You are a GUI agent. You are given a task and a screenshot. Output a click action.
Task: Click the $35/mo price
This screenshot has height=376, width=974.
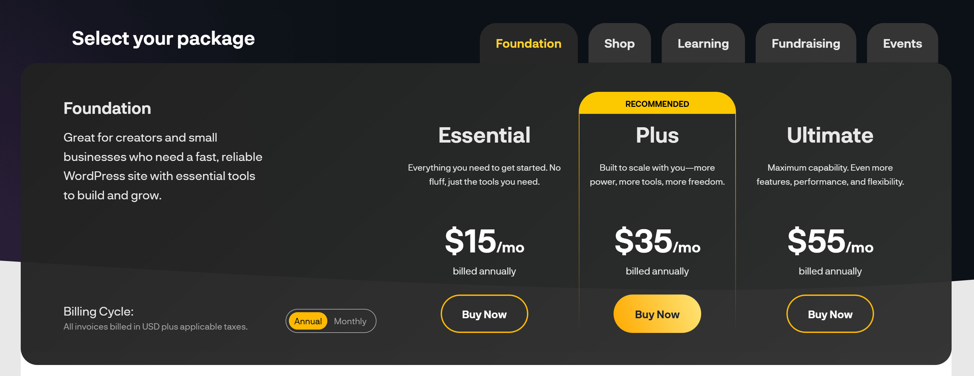pyautogui.click(x=657, y=242)
